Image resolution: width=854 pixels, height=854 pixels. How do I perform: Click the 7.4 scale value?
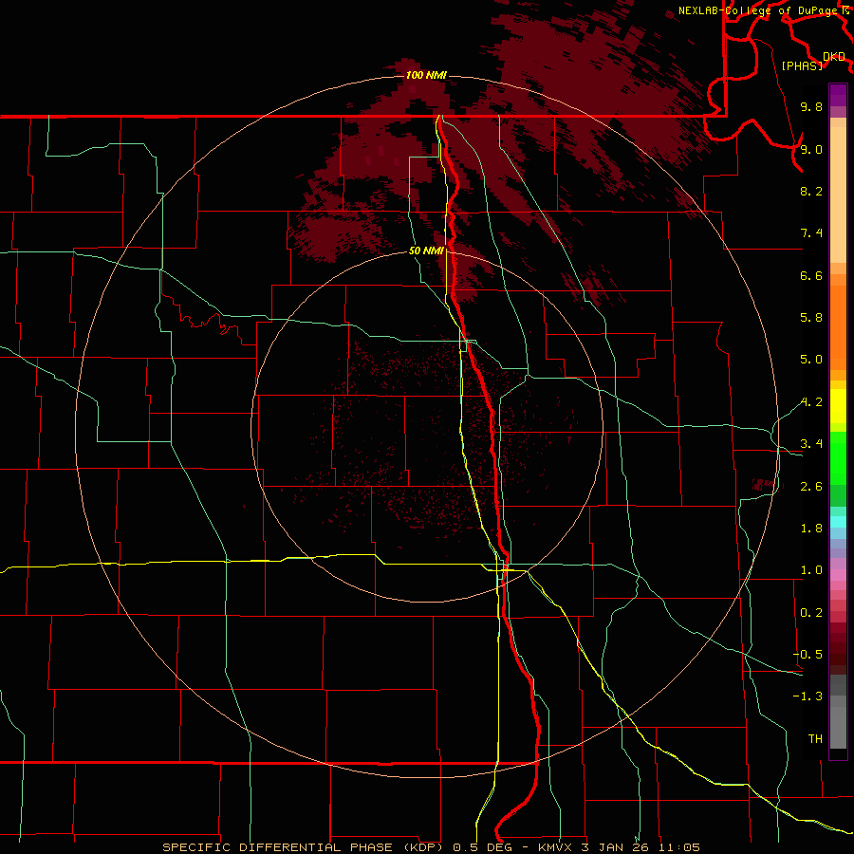tap(811, 233)
